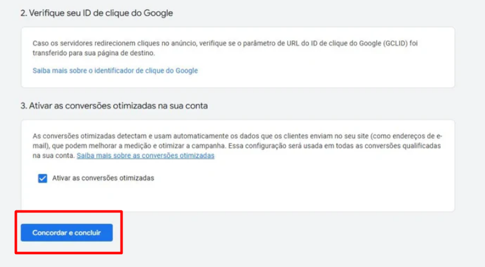Viewport: 485px width, 267px height.
Task: Click the Concordar e concluir button
Action: pos(67,233)
